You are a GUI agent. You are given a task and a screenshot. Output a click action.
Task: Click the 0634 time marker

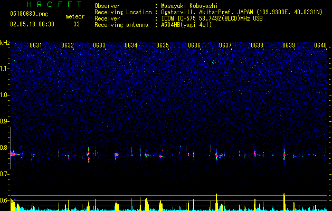[131, 45]
